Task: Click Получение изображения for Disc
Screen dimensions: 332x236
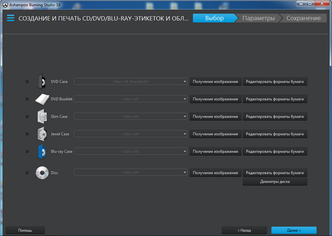Action: (215, 173)
